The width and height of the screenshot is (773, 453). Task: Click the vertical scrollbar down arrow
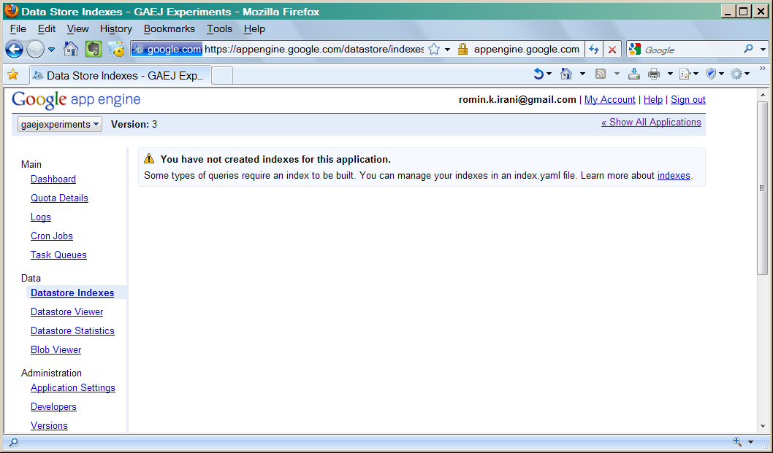tap(763, 427)
